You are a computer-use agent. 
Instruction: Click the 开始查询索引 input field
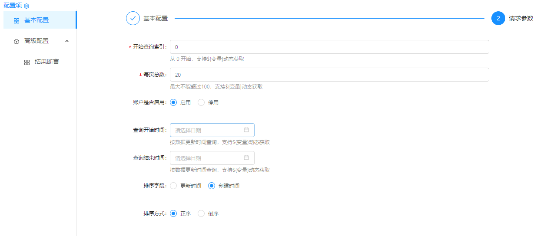point(329,47)
